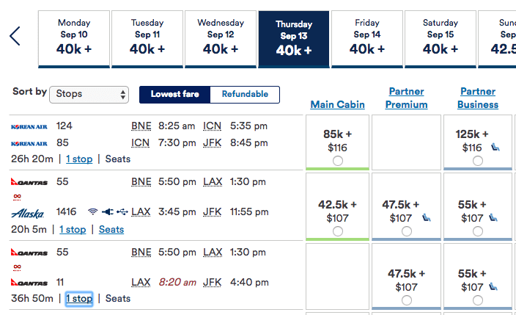Screen dimensions: 516x315
Task: Select the Friday Sep 14 date tab
Action: (366, 38)
